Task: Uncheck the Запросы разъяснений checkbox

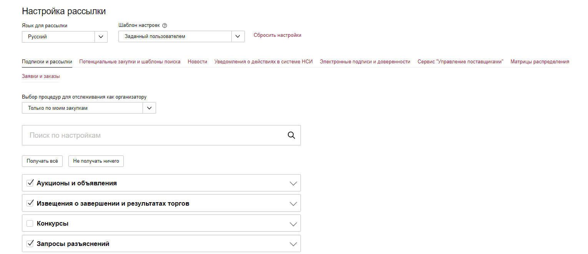Action: pos(30,244)
